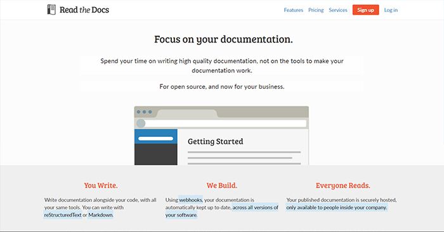Click the webhooks highlighted link
The width and height of the screenshot is (444, 232).
190,200
